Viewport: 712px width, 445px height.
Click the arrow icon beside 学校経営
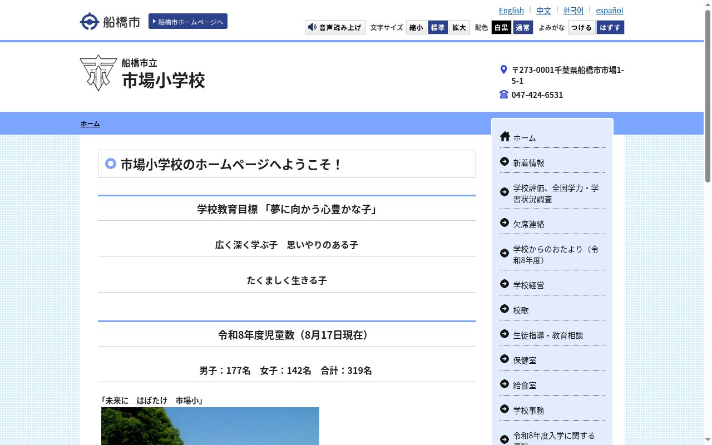click(x=505, y=284)
